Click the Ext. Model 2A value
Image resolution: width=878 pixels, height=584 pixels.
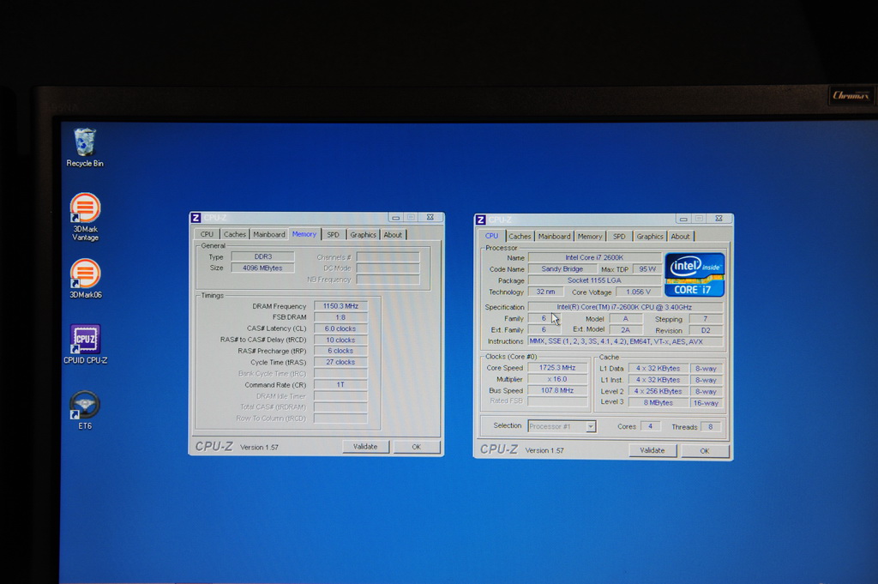(x=625, y=330)
